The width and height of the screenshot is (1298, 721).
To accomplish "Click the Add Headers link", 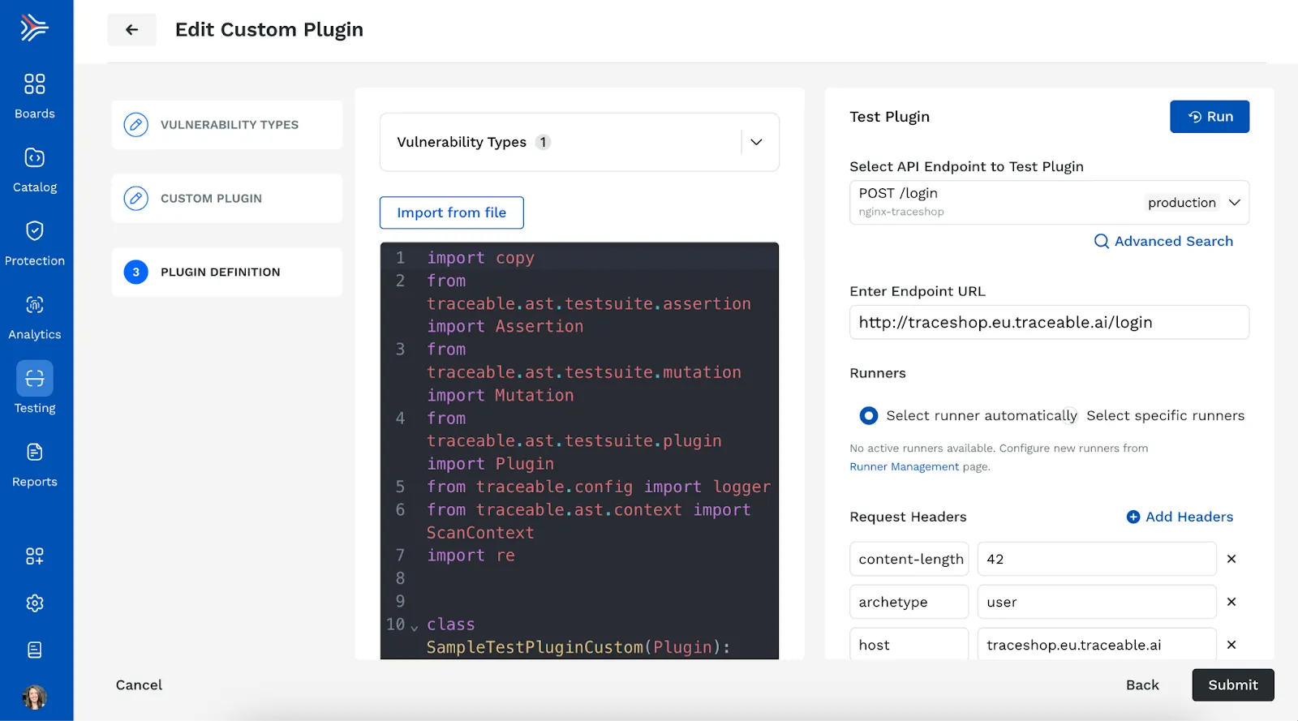I will [1189, 517].
